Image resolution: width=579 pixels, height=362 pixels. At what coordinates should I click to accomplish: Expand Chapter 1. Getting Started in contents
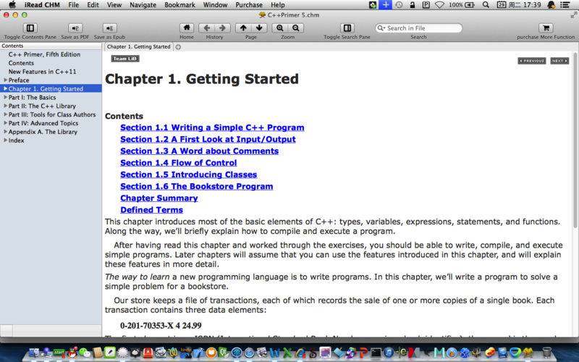coord(6,88)
